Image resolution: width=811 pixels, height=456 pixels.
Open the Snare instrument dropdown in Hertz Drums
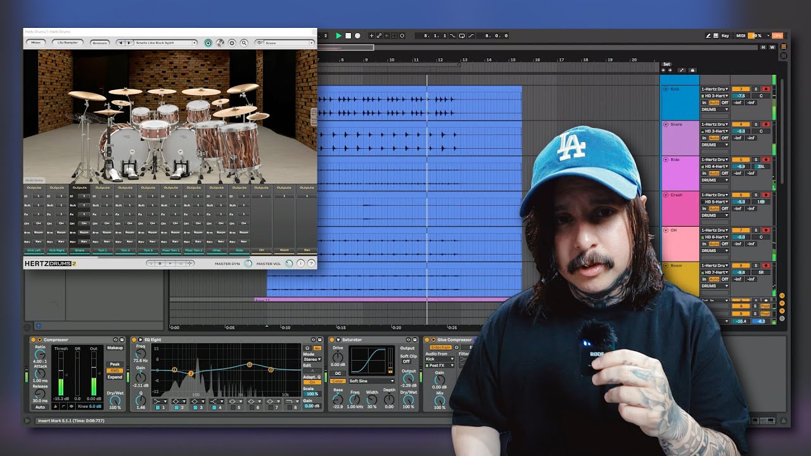pyautogui.click(x=284, y=43)
